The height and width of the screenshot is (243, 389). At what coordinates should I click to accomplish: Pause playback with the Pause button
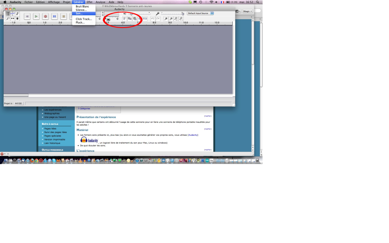click(x=54, y=16)
